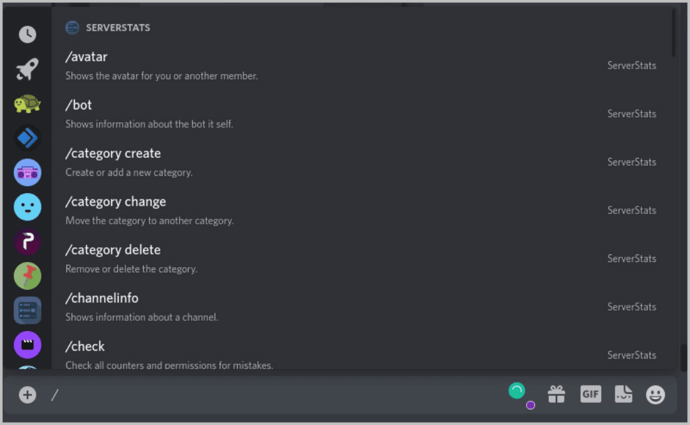Open the rocket server icon
The height and width of the screenshot is (425, 690).
[x=27, y=69]
